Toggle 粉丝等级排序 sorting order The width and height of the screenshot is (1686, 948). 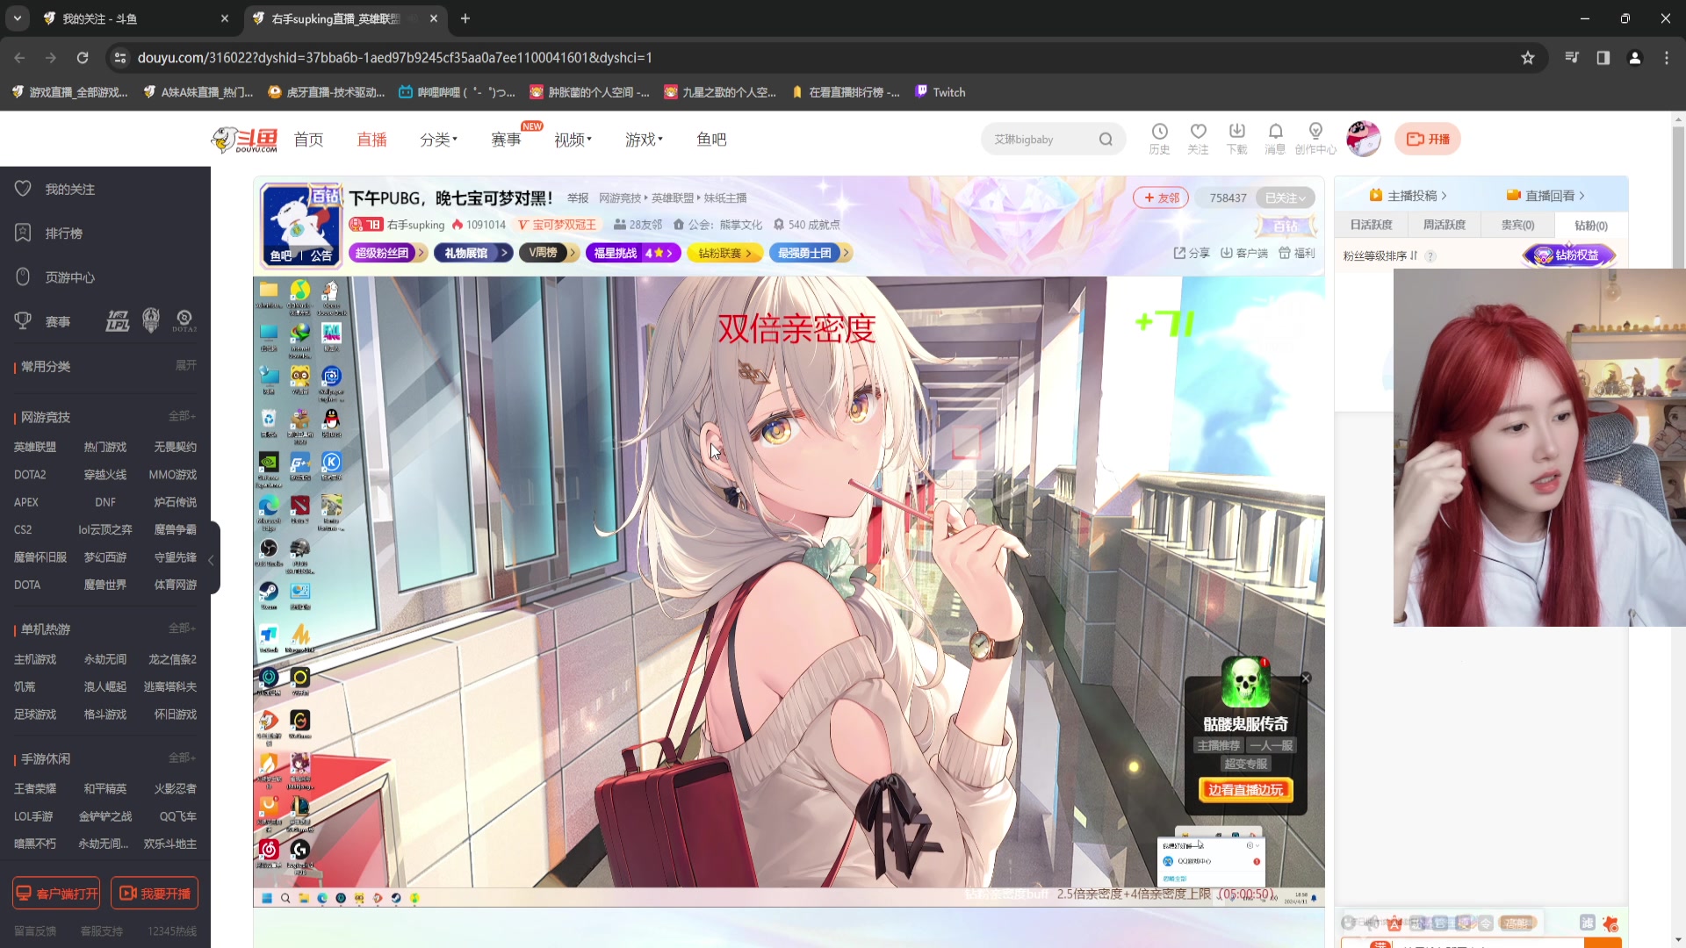point(1415,255)
